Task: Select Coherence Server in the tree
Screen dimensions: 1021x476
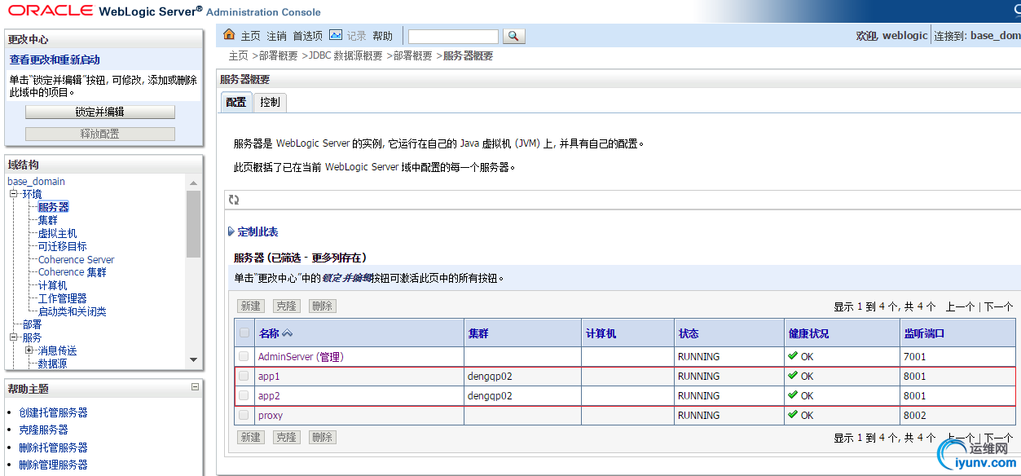Action: [77, 259]
